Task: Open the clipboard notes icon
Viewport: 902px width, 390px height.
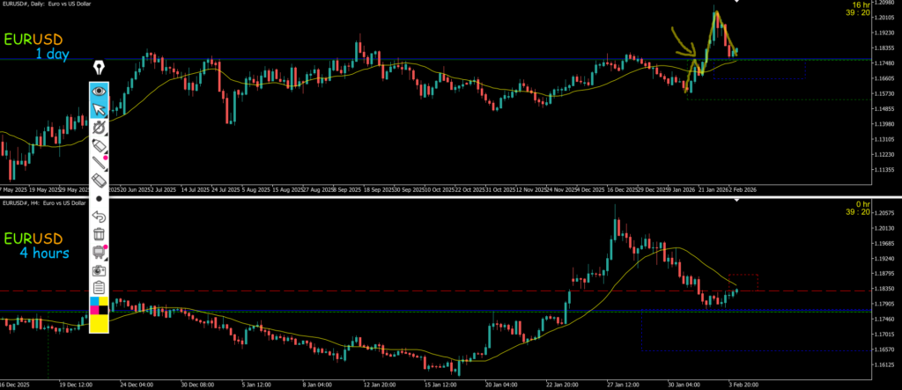Action: (99, 287)
